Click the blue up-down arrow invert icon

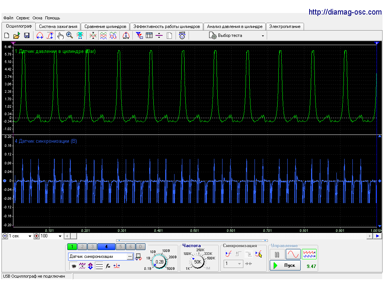tap(90, 266)
